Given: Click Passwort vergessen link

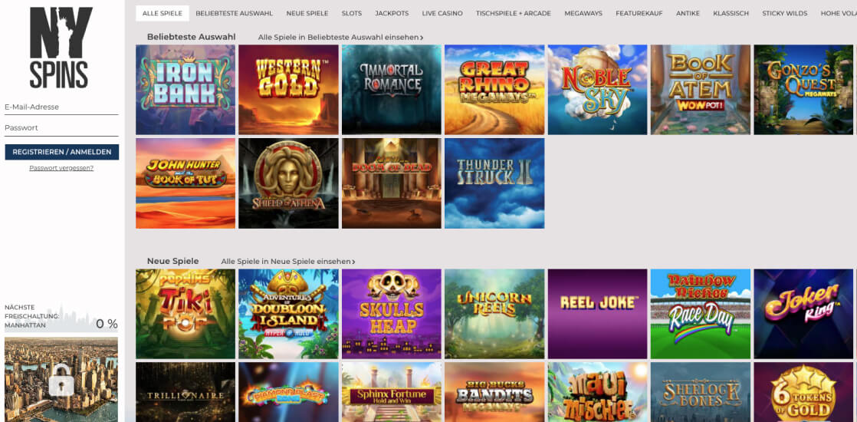Looking at the screenshot, I should 61,168.
